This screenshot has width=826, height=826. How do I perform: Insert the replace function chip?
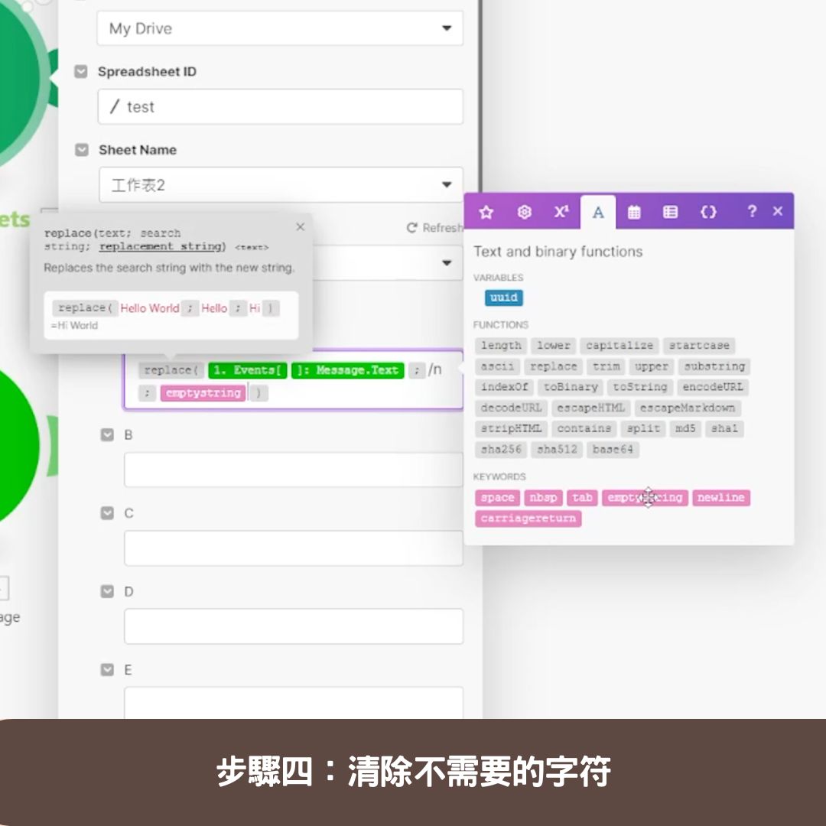point(553,366)
